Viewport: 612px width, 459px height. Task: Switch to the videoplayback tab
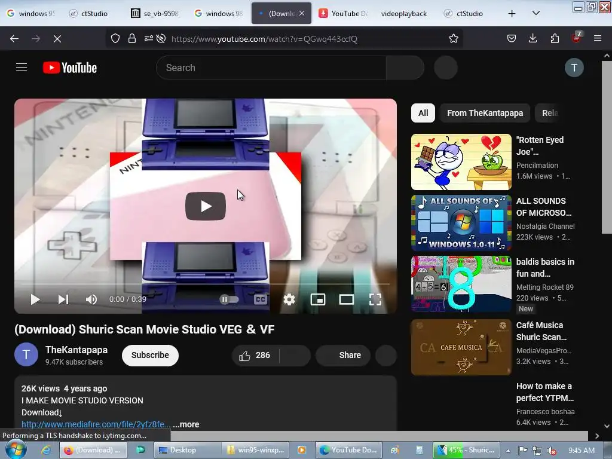(x=403, y=13)
